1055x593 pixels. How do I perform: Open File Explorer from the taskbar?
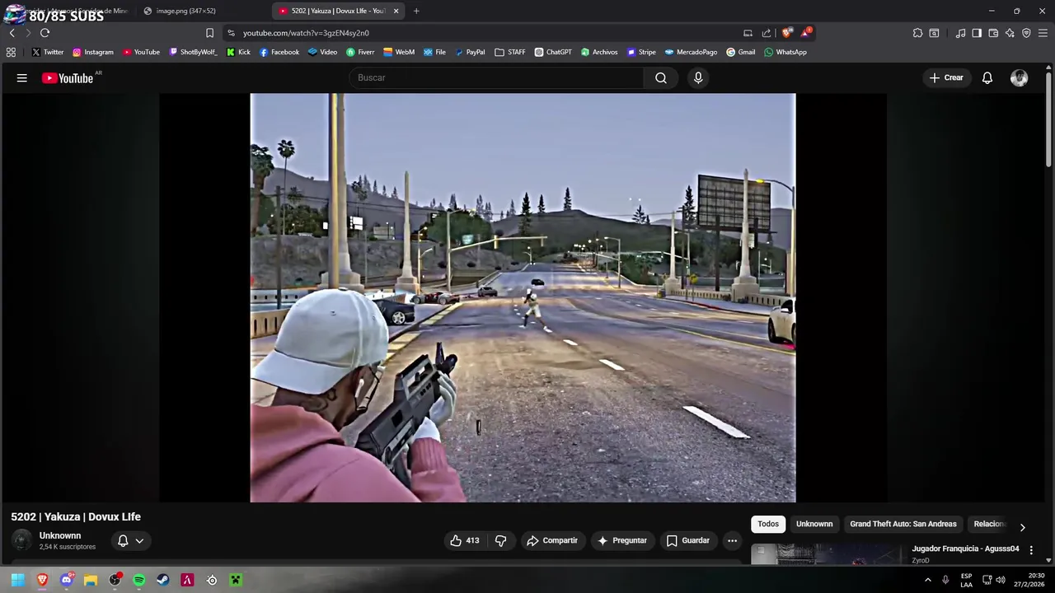click(91, 580)
